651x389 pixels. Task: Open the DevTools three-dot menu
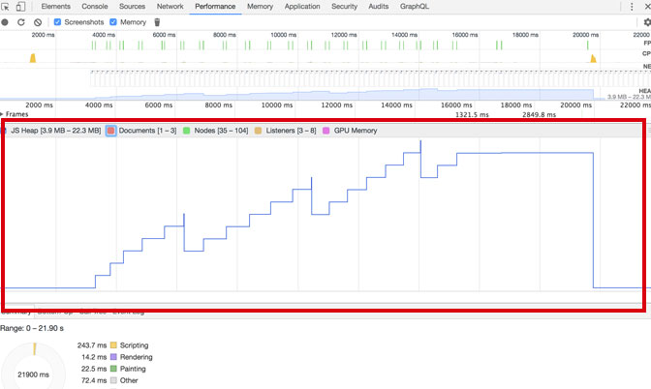pos(632,7)
